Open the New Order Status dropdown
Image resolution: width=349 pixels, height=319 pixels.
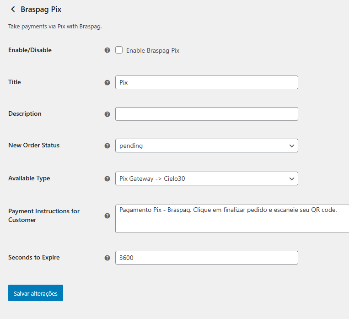point(207,146)
